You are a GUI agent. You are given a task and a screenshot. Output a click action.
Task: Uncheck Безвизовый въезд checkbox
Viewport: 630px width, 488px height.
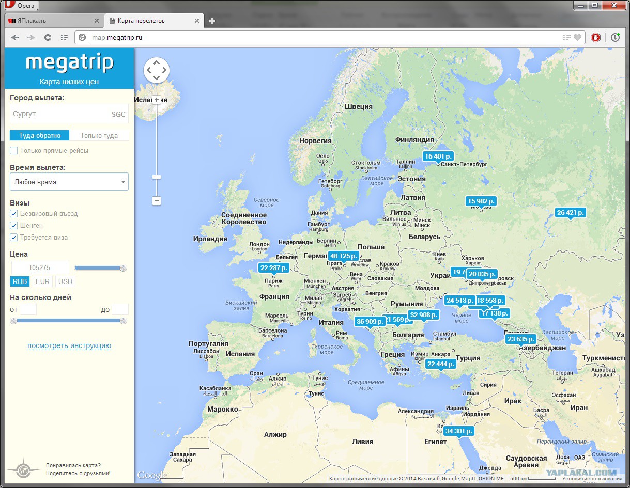[14, 213]
